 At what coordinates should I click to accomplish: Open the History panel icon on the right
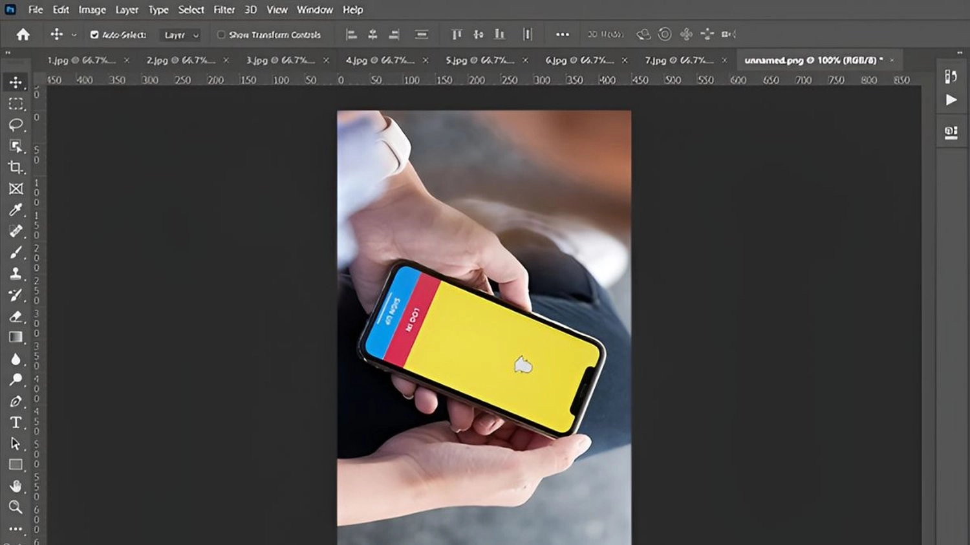951,77
